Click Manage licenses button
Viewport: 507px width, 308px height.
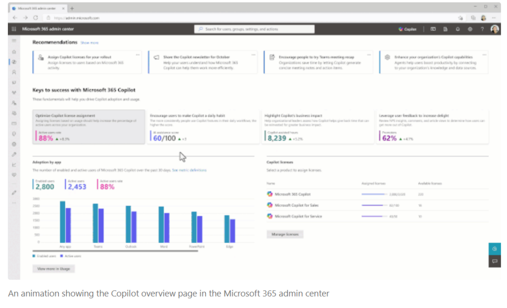pos(285,234)
